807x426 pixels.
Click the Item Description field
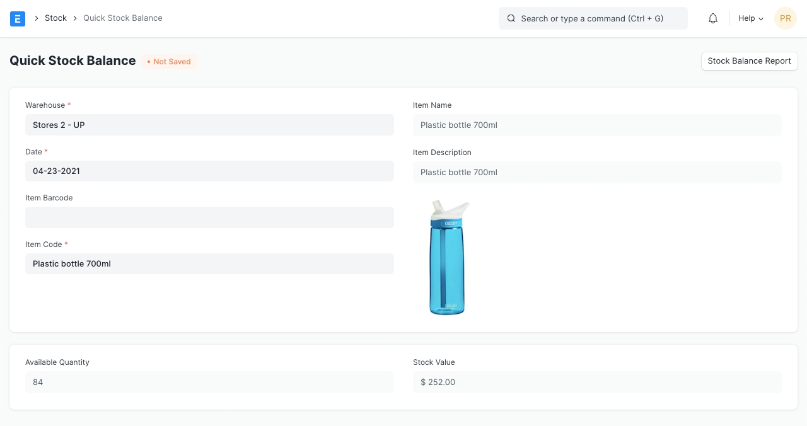[596, 172]
